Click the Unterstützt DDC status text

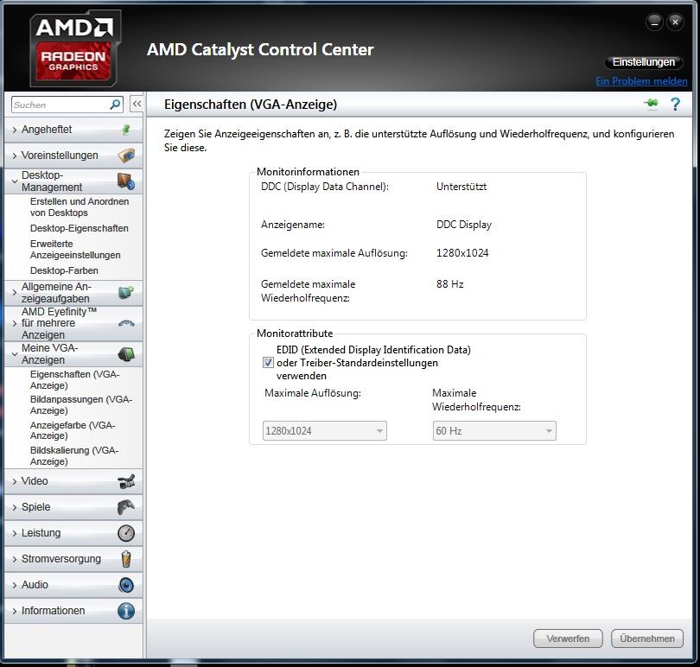coord(461,187)
